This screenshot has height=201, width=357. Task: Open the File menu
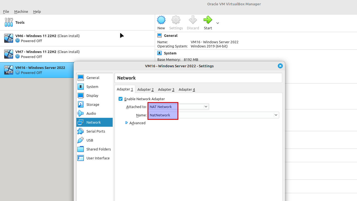(x=6, y=11)
